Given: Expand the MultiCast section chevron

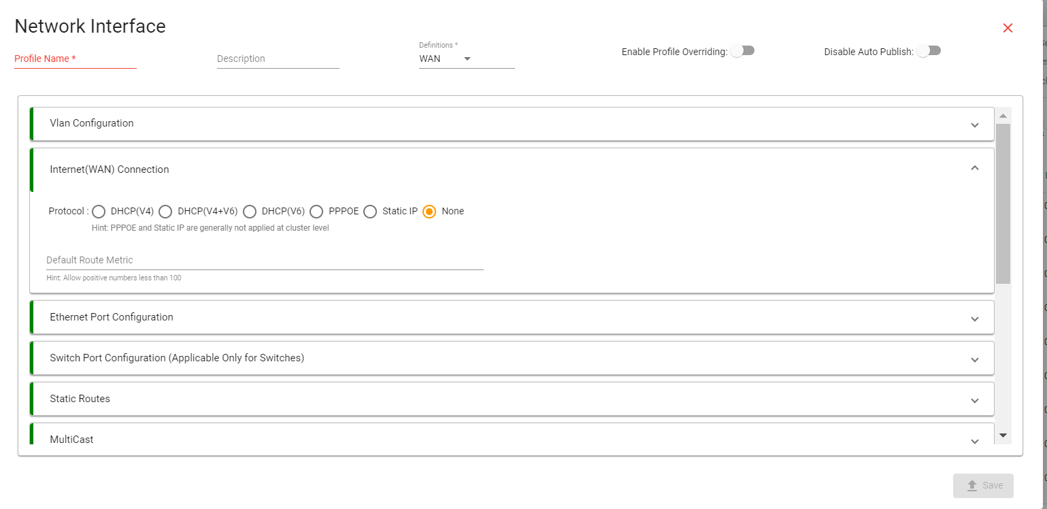Looking at the screenshot, I should click(974, 441).
